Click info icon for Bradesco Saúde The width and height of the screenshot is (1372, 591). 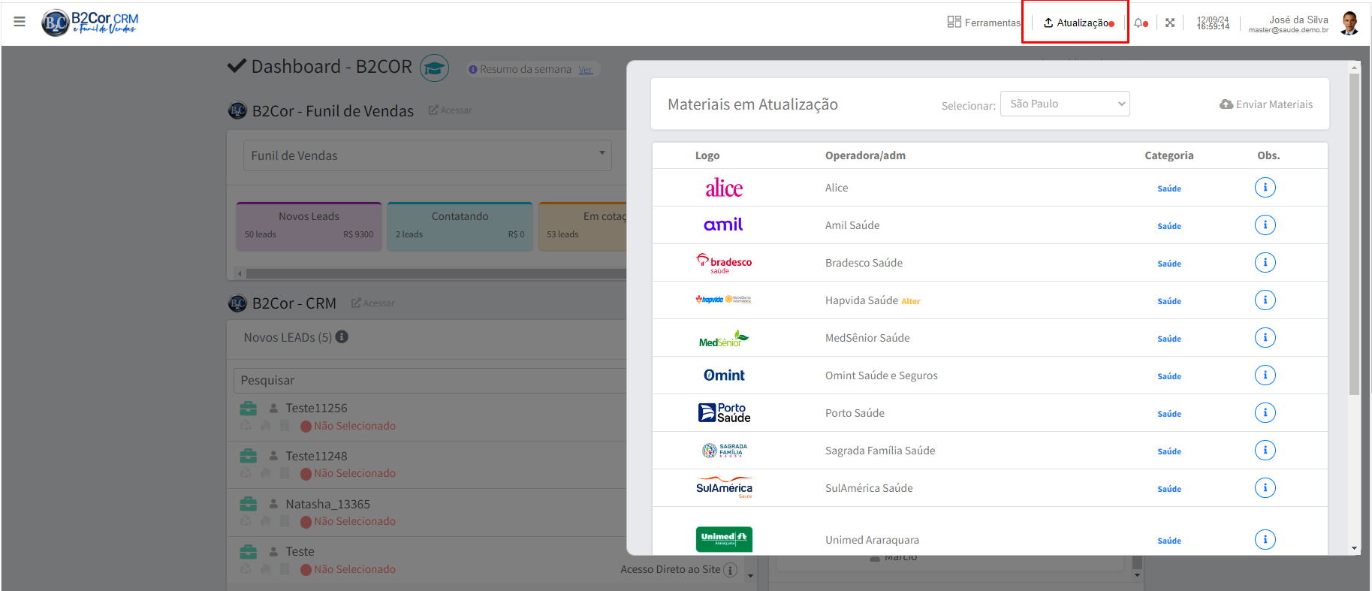point(1265,263)
